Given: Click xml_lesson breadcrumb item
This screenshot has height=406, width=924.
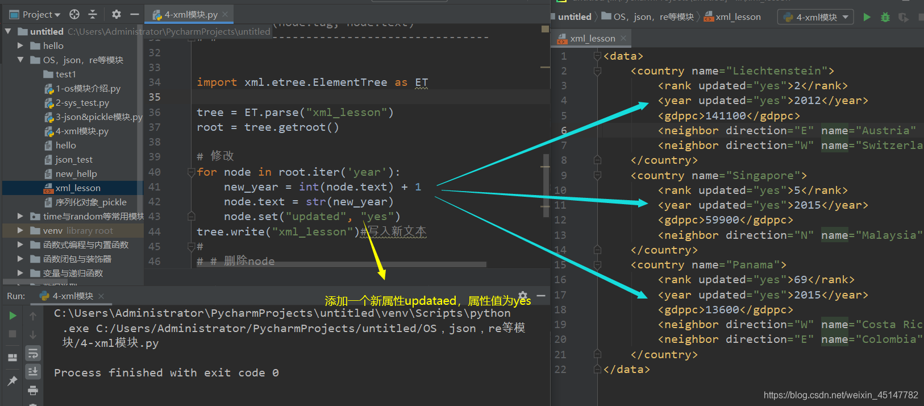Looking at the screenshot, I should pyautogui.click(x=732, y=16).
